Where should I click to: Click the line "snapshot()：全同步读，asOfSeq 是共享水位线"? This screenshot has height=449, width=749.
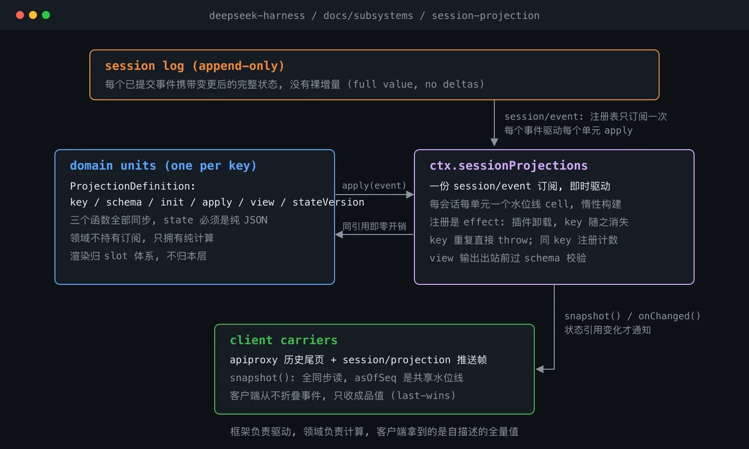[x=347, y=378]
